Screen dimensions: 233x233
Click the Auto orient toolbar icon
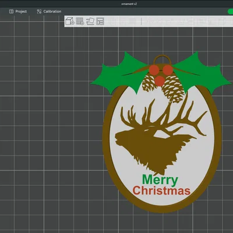(x=90, y=21)
